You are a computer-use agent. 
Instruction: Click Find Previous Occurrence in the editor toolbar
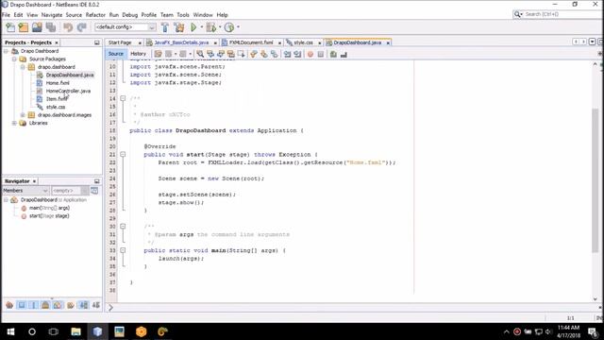pos(210,55)
